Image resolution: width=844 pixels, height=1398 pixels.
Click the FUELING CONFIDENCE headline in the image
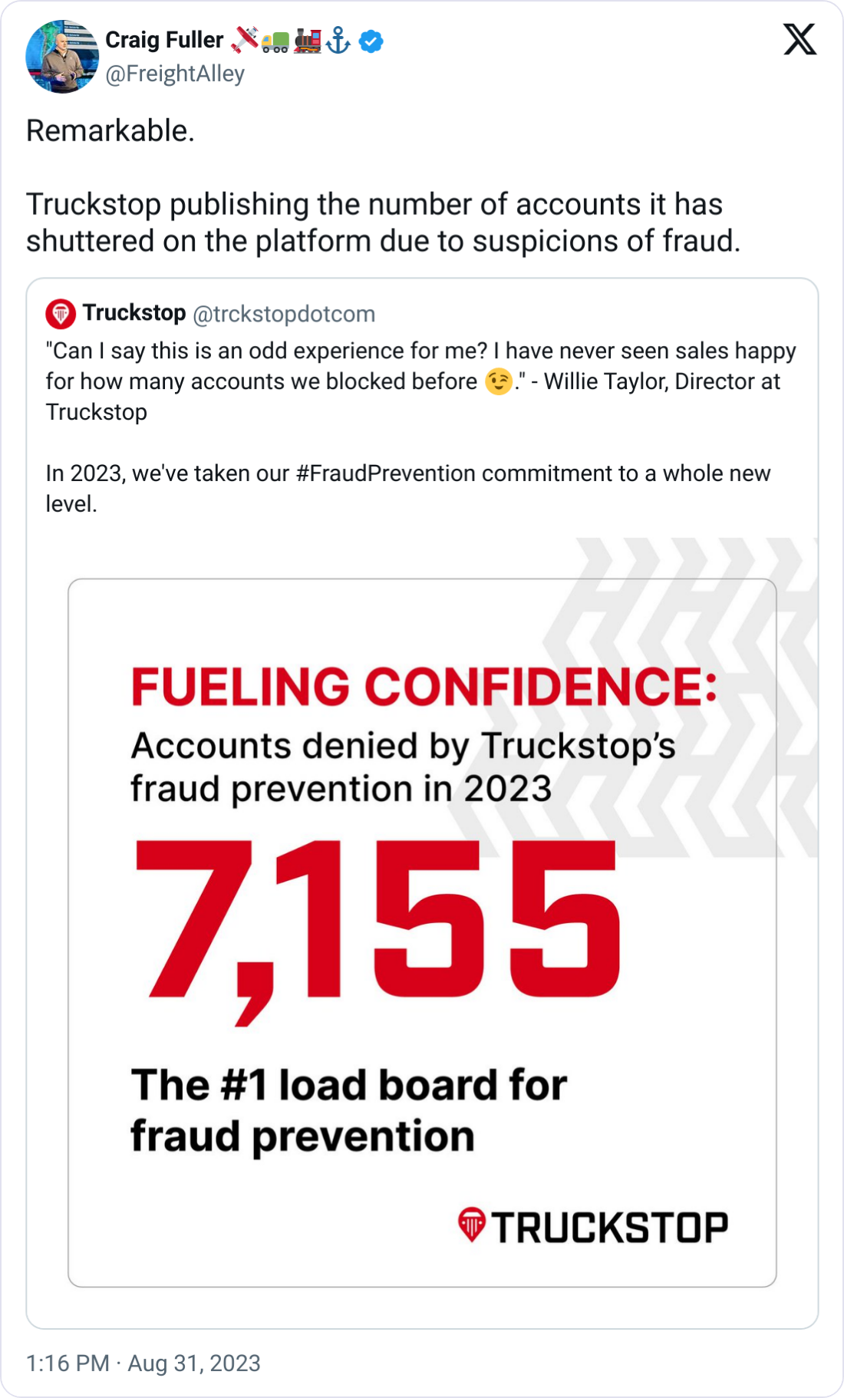click(x=424, y=686)
